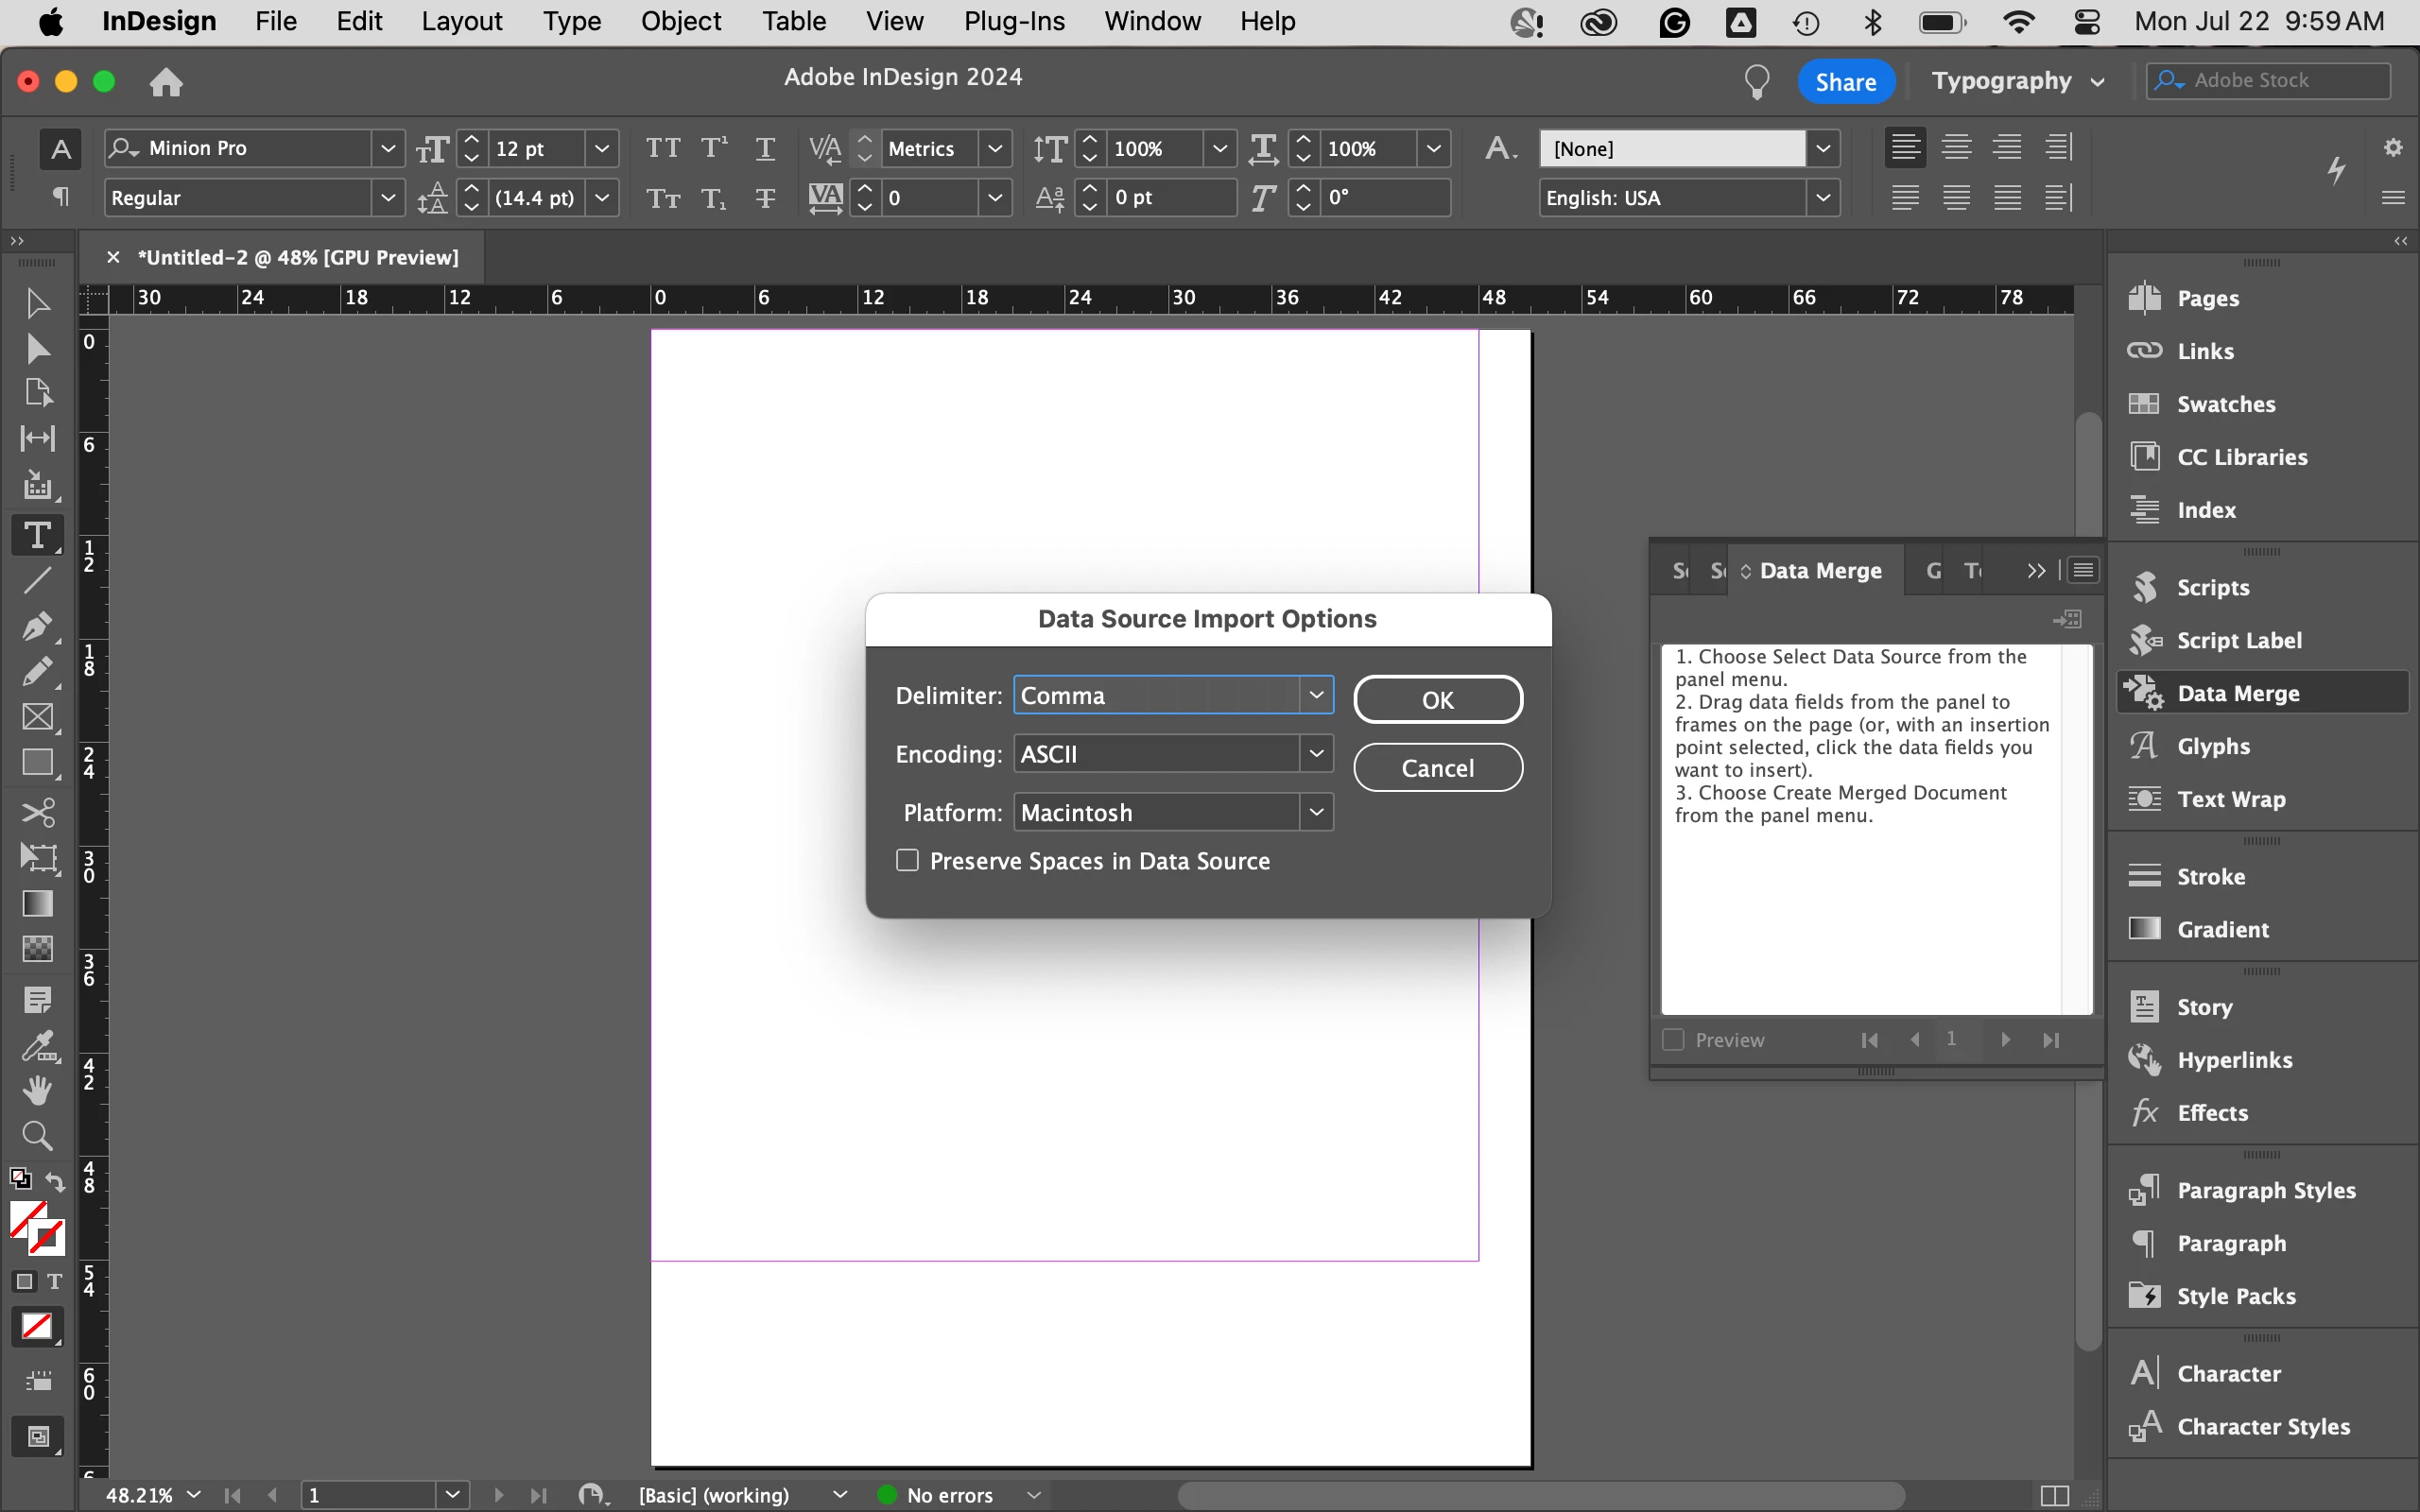Open the Swatches panel

tap(2225, 404)
